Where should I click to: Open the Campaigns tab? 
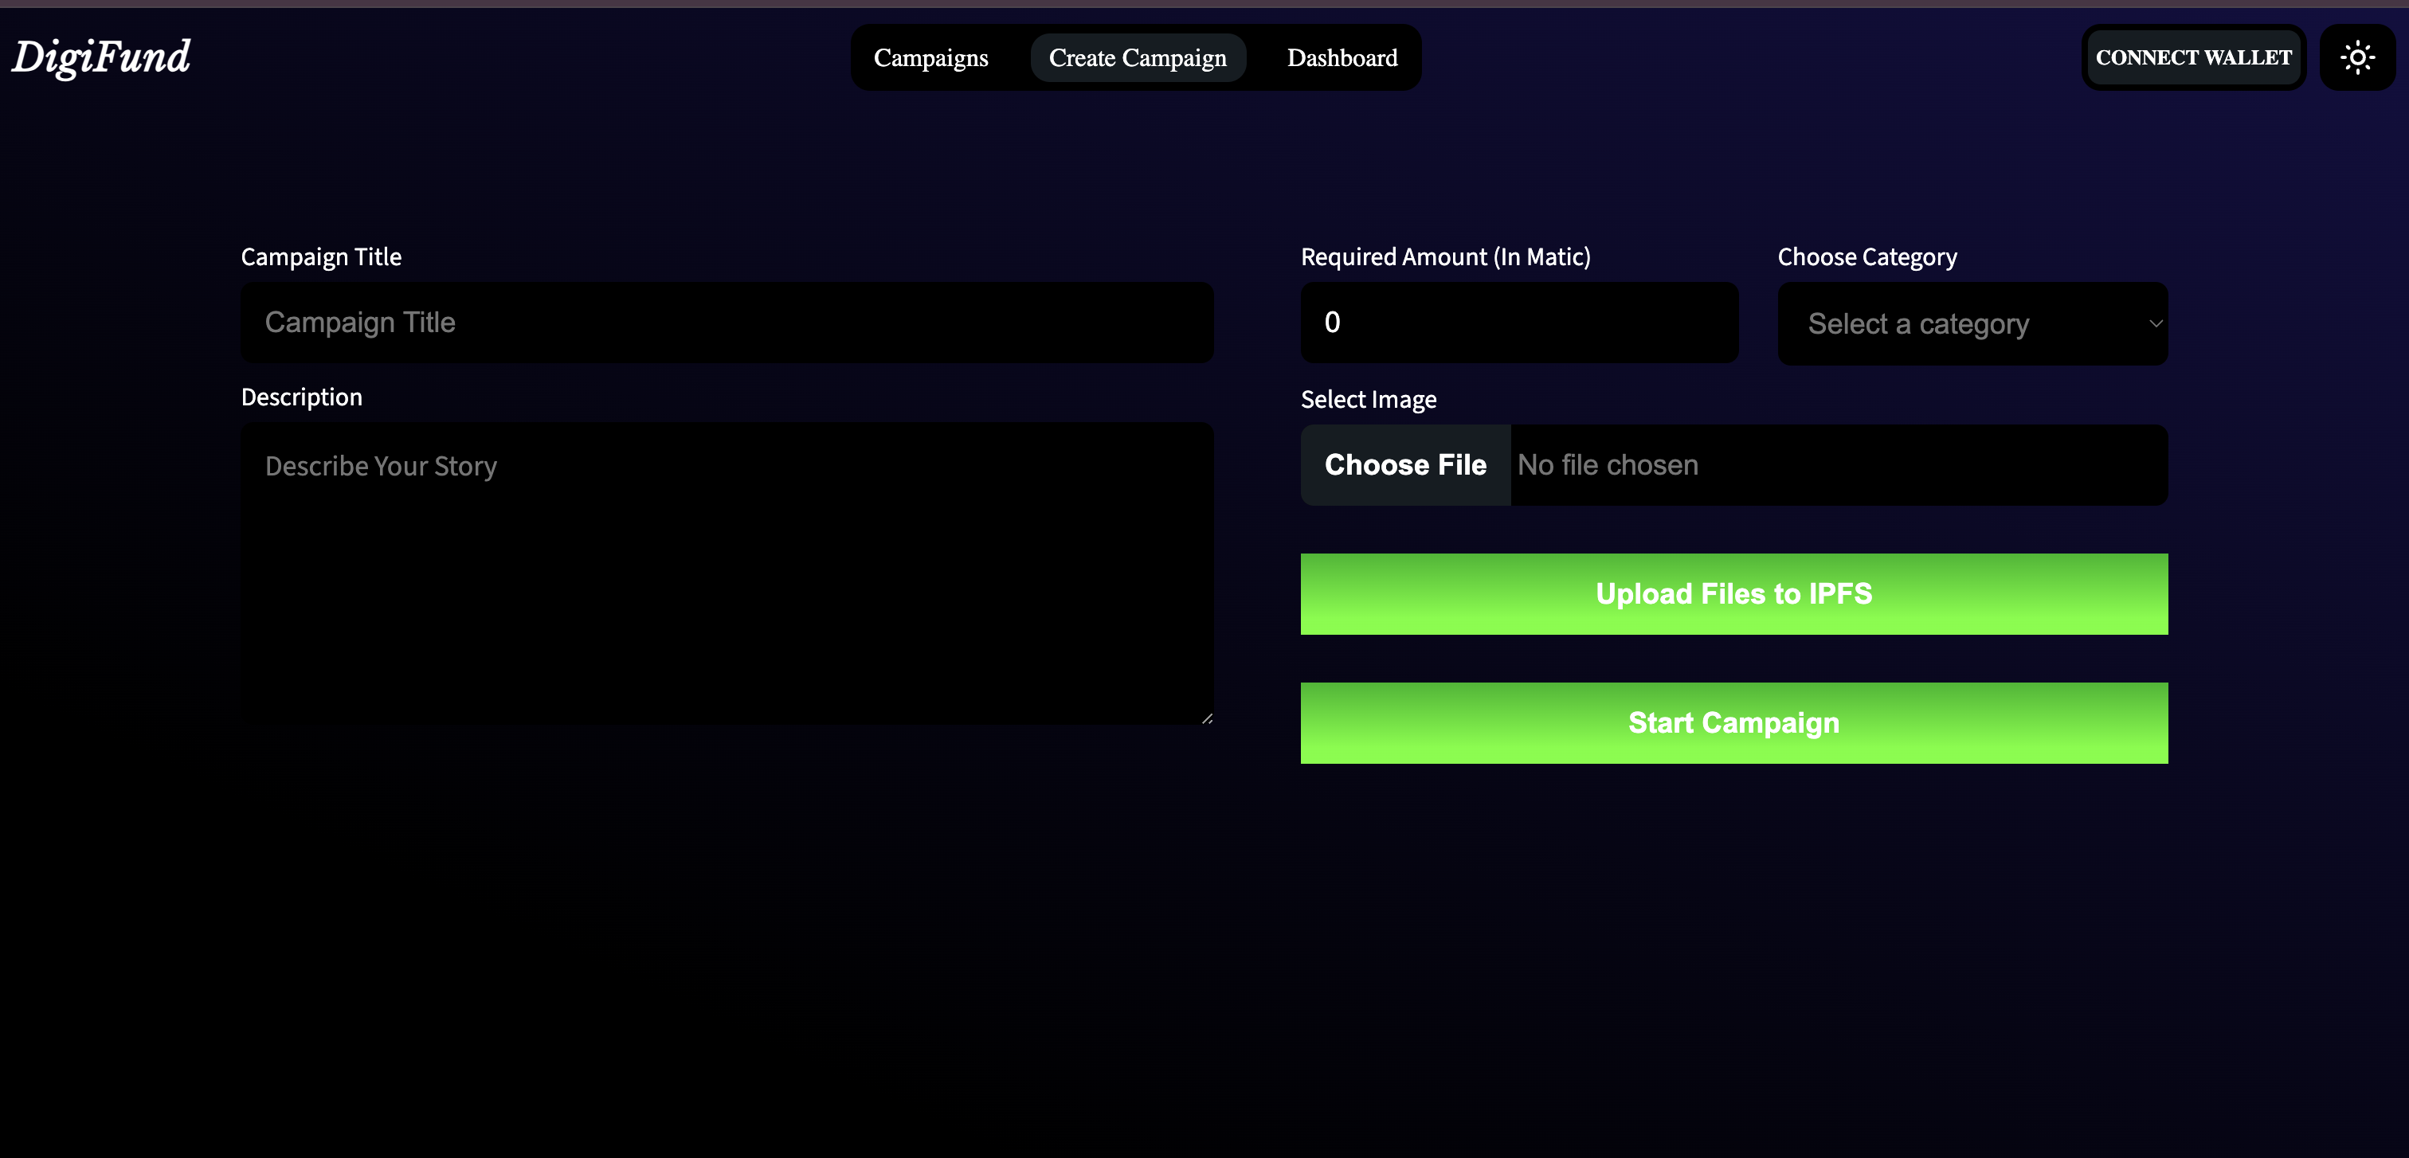tap(930, 58)
